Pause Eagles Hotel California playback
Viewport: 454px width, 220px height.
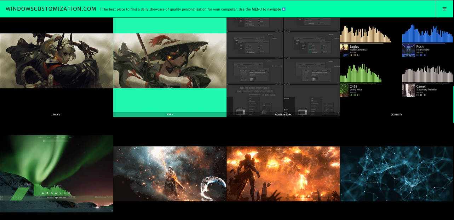[355, 55]
